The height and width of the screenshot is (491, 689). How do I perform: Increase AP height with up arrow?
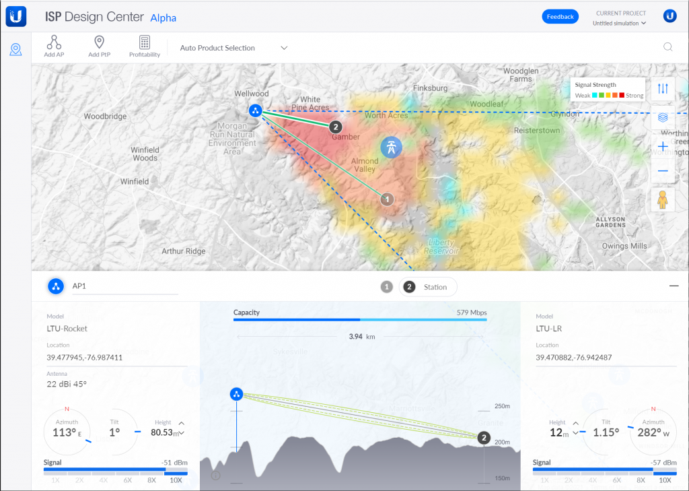click(x=181, y=424)
